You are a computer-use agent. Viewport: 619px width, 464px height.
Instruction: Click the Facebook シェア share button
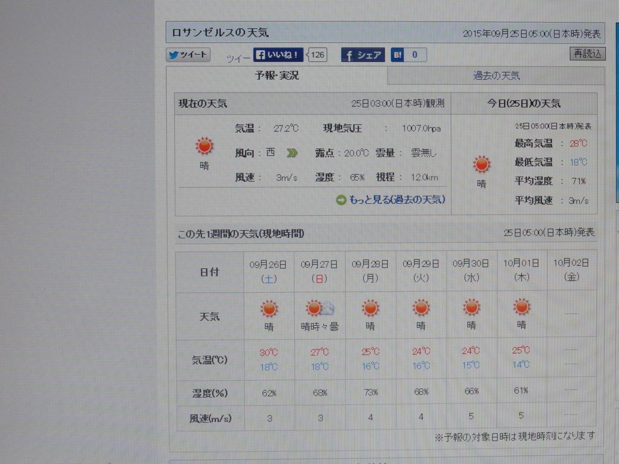click(363, 55)
